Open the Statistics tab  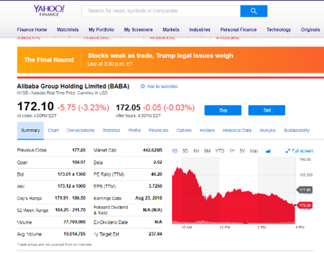click(111, 130)
